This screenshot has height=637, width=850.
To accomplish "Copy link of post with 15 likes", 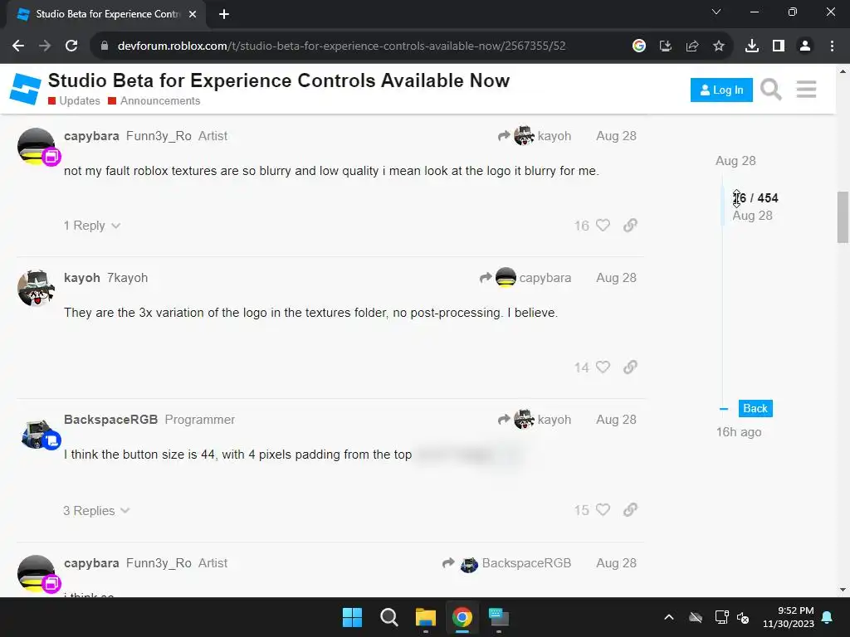I will coord(630,510).
